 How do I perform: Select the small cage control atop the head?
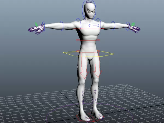[x=89, y=1]
